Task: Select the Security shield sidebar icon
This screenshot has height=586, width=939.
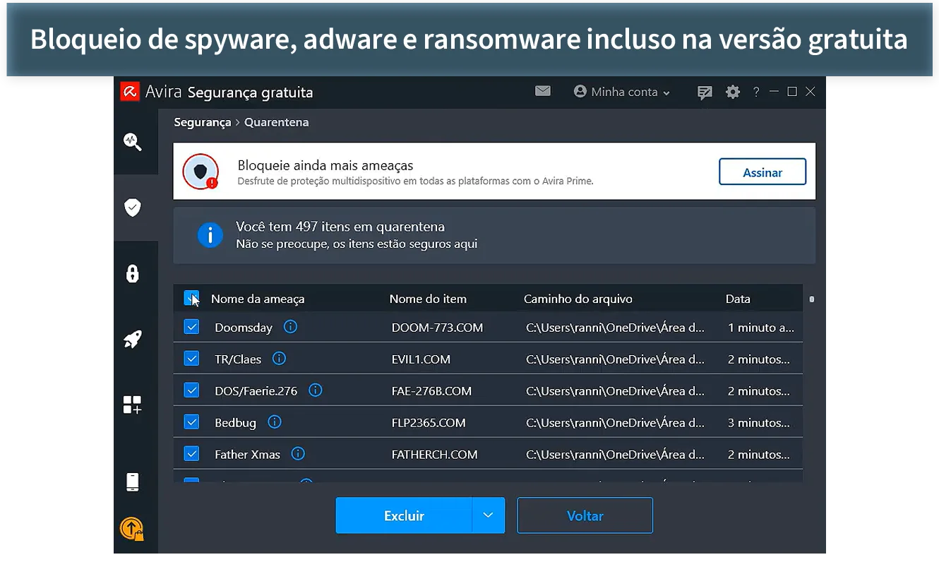Action: click(x=133, y=207)
